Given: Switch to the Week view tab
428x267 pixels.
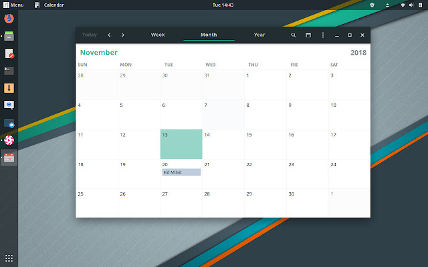Looking at the screenshot, I should (x=158, y=35).
